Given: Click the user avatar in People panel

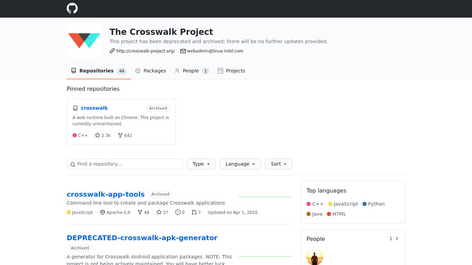Looking at the screenshot, I should point(315,258).
